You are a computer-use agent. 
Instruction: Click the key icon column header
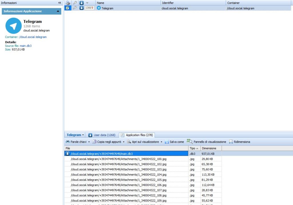click(x=75, y=3)
